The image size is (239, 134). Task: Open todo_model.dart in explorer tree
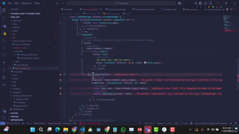pyautogui.click(x=22, y=44)
